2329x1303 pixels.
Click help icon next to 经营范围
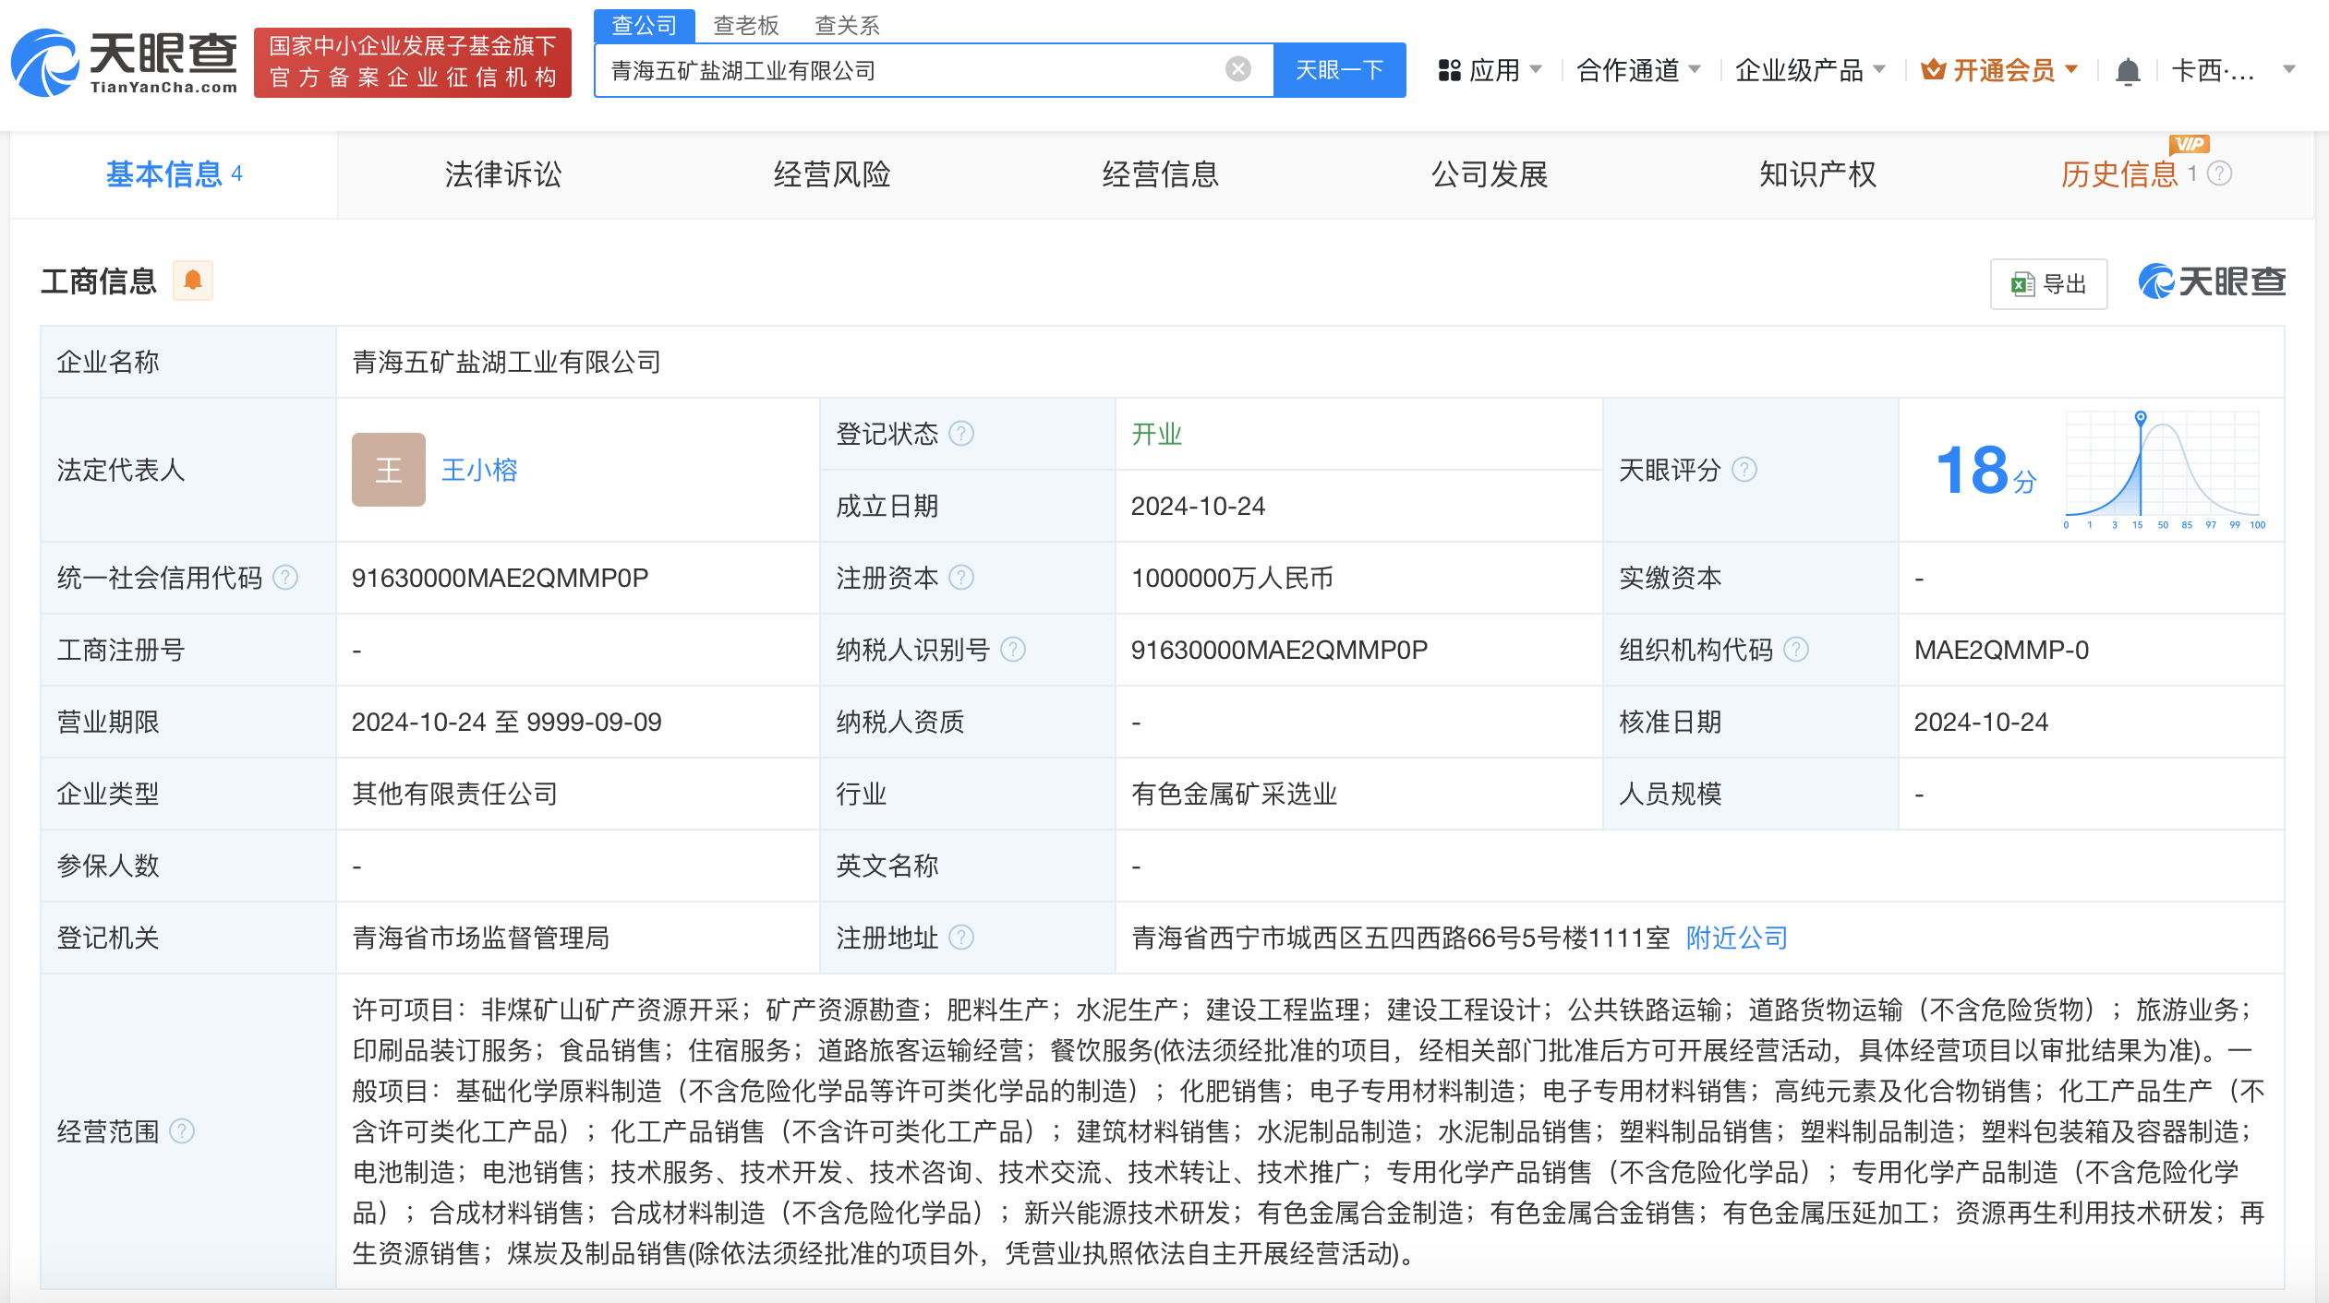pyautogui.click(x=182, y=1131)
